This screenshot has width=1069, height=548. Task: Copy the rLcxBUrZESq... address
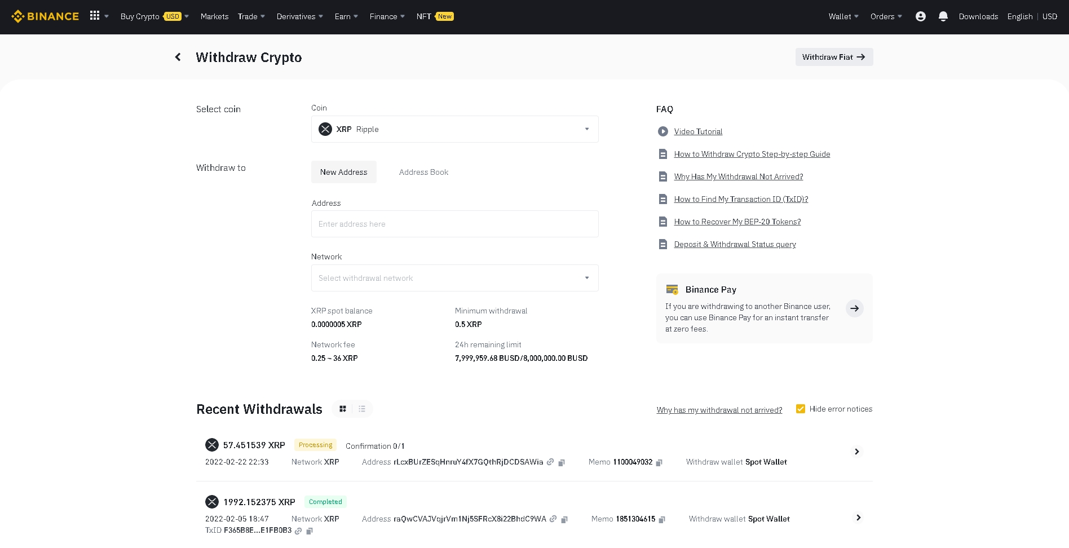(562, 462)
